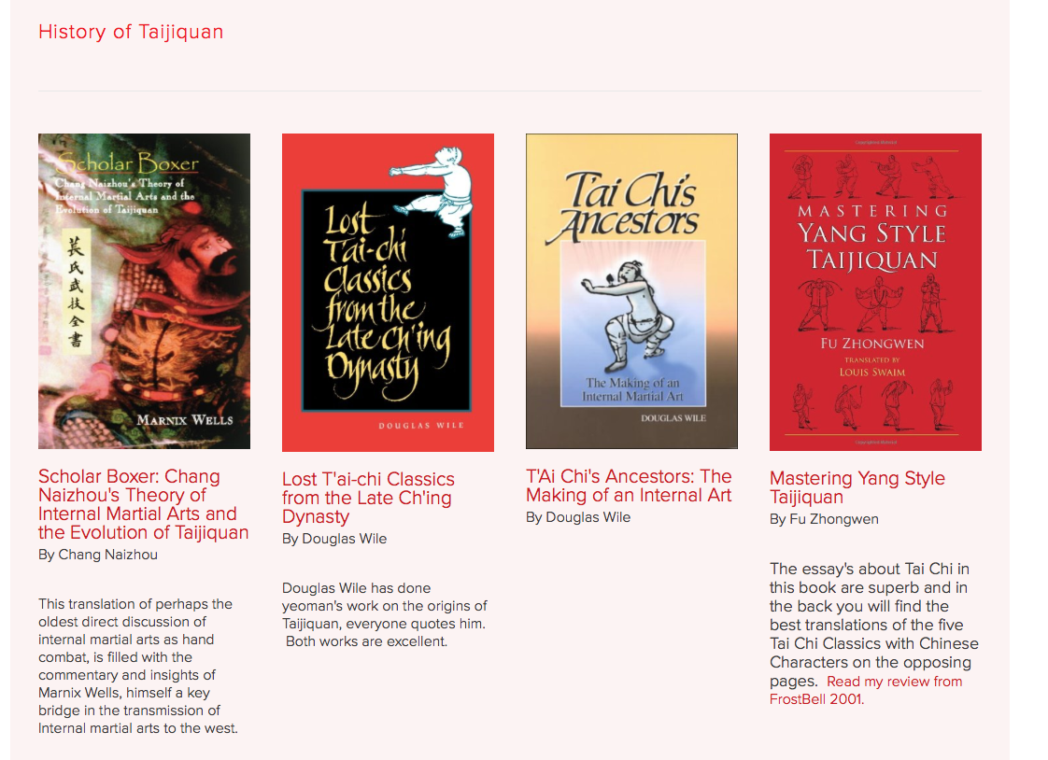Select the History of Taijiquan heading
This screenshot has width=1048, height=760.
click(131, 32)
